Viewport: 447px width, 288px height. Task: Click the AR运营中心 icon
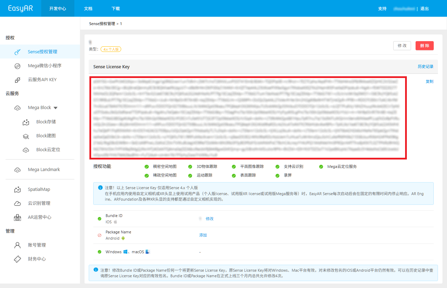coord(17,217)
